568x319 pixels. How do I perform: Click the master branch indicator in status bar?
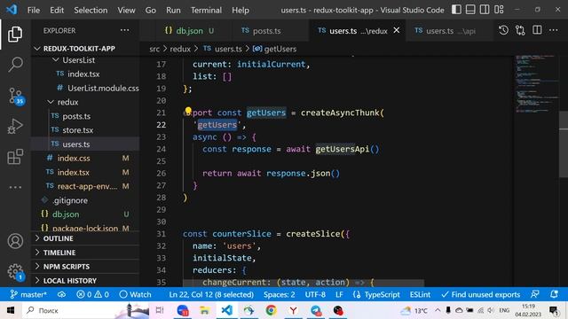[x=28, y=294]
